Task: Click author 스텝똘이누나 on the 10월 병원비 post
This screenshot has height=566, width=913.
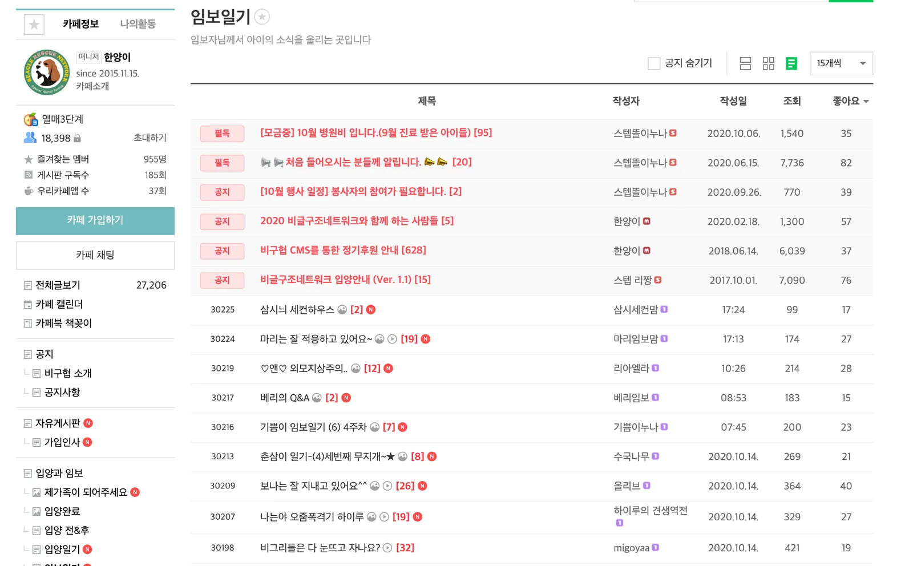Action: tap(640, 134)
